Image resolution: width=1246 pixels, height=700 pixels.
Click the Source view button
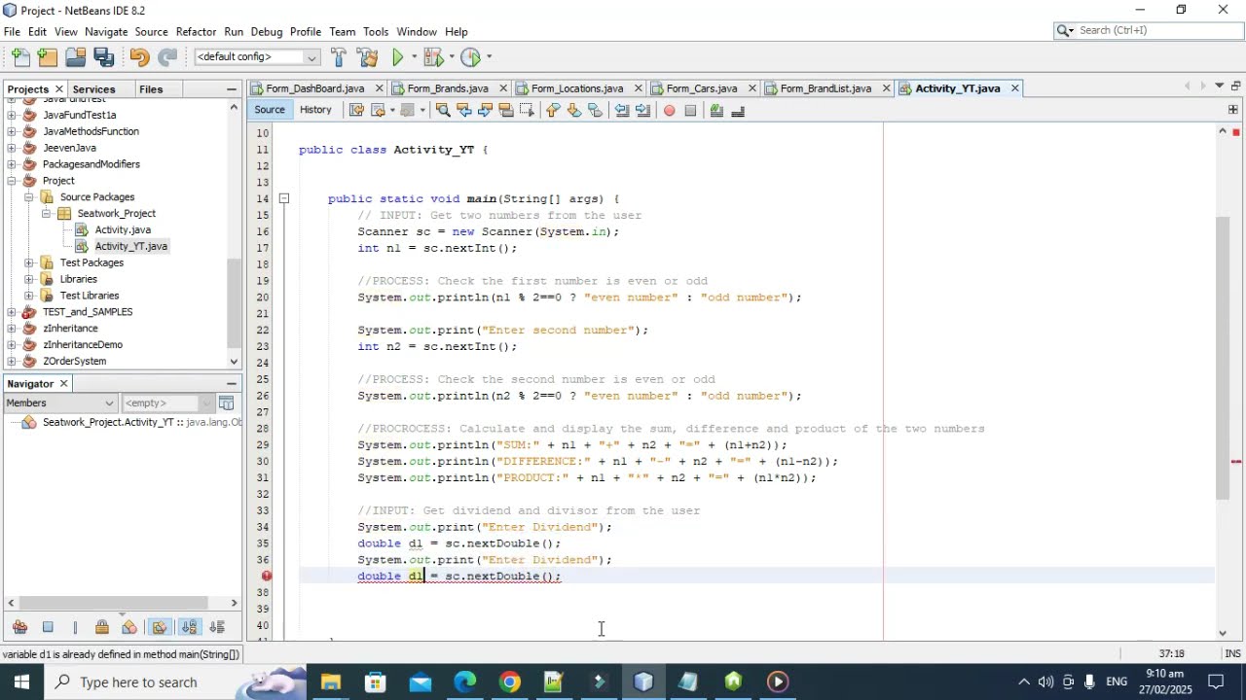tap(270, 110)
